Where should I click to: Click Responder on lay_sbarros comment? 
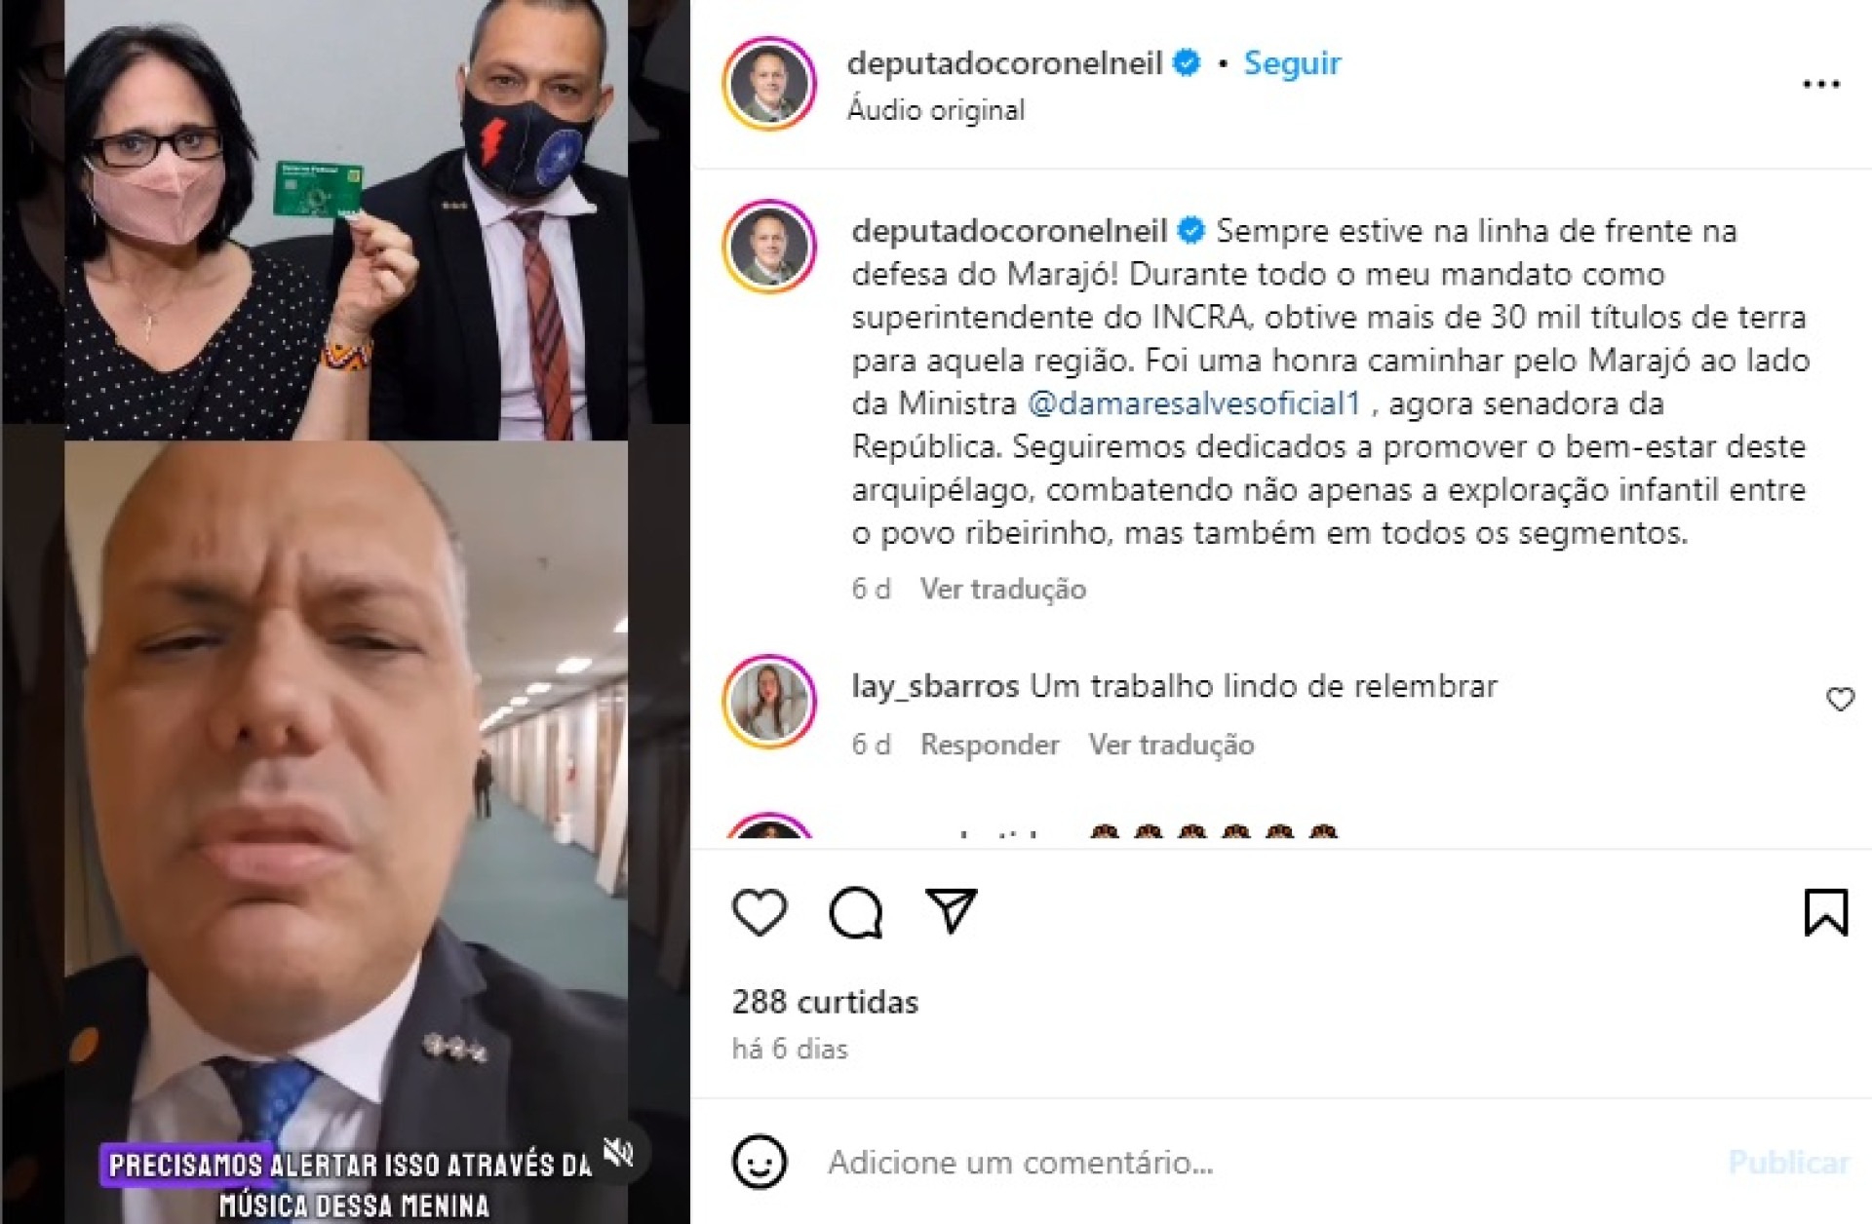tap(990, 745)
